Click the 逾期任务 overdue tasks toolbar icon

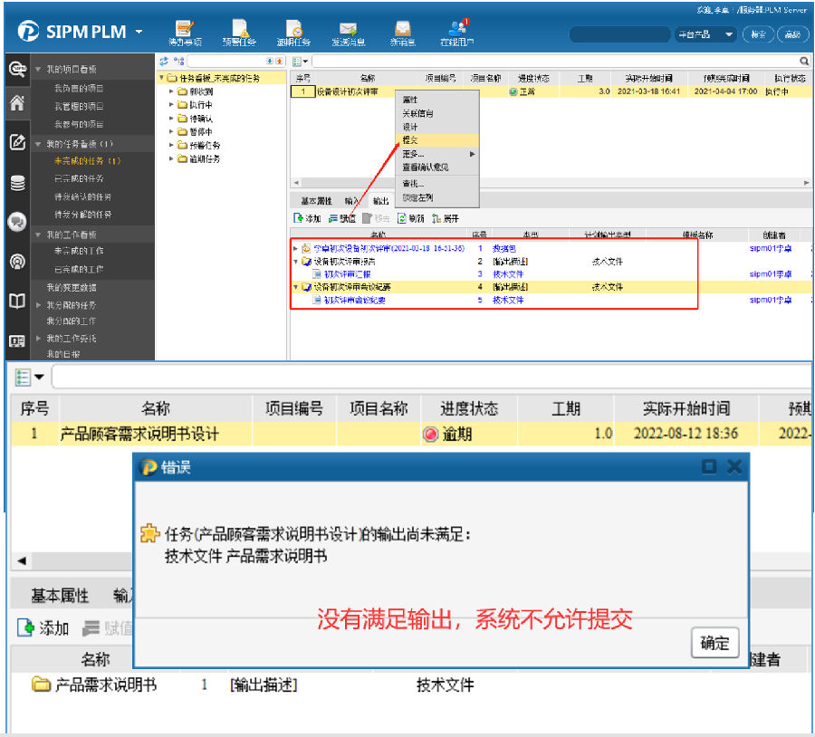point(293,33)
